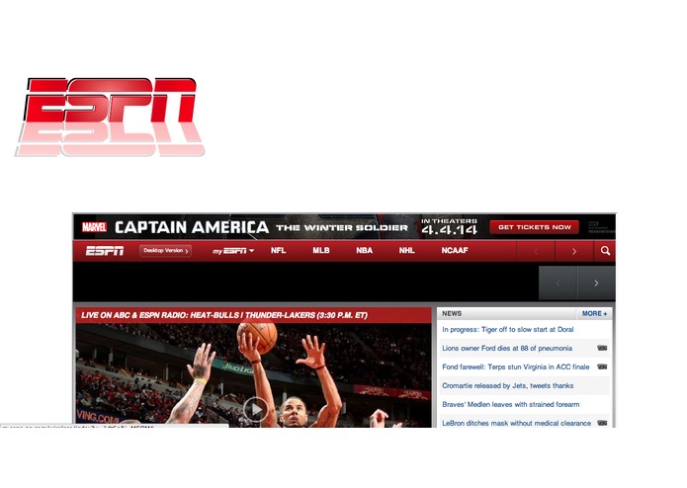This screenshot has height=488, width=687.
Task: Switch to Desktop Version
Action: pyautogui.click(x=165, y=251)
